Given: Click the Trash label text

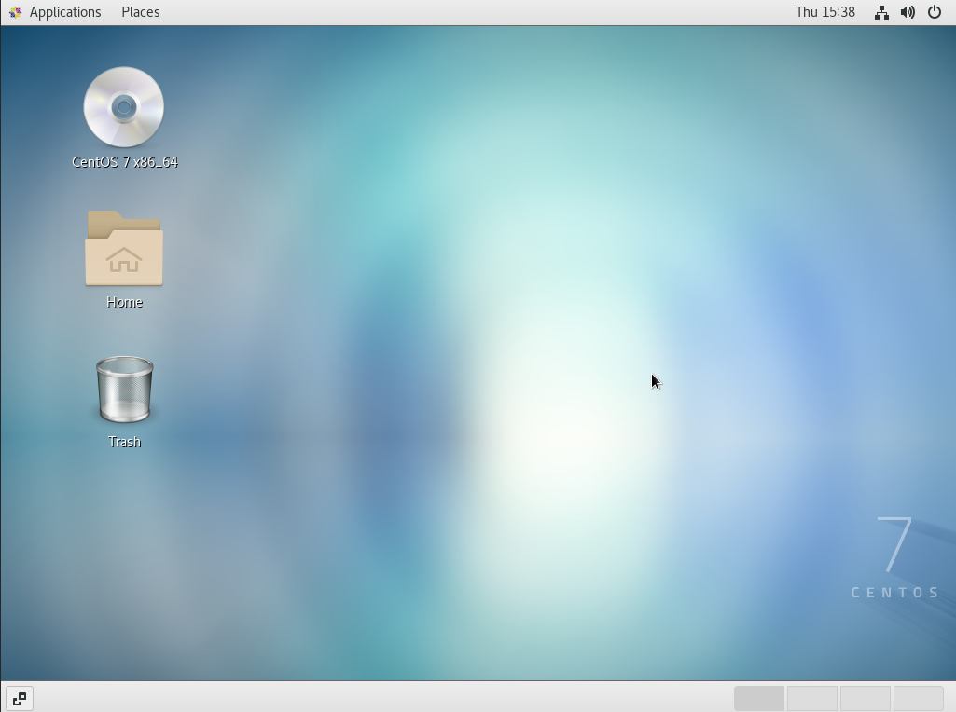Looking at the screenshot, I should point(124,441).
